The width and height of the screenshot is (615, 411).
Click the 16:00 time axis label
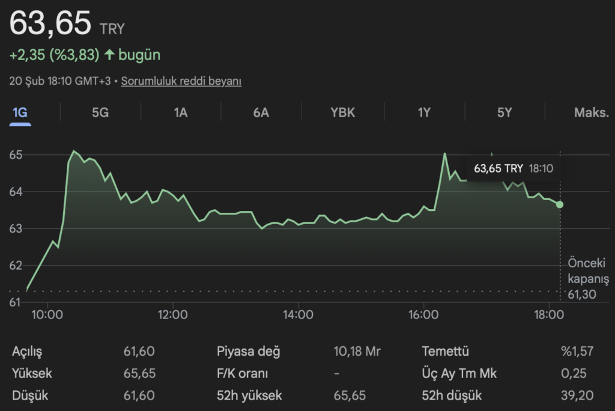tap(423, 314)
